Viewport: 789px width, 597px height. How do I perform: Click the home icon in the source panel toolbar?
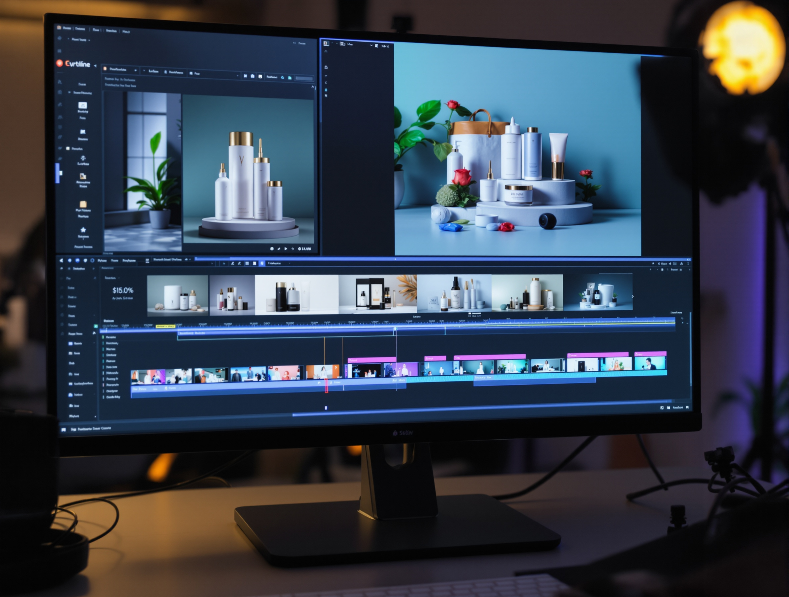[253, 76]
